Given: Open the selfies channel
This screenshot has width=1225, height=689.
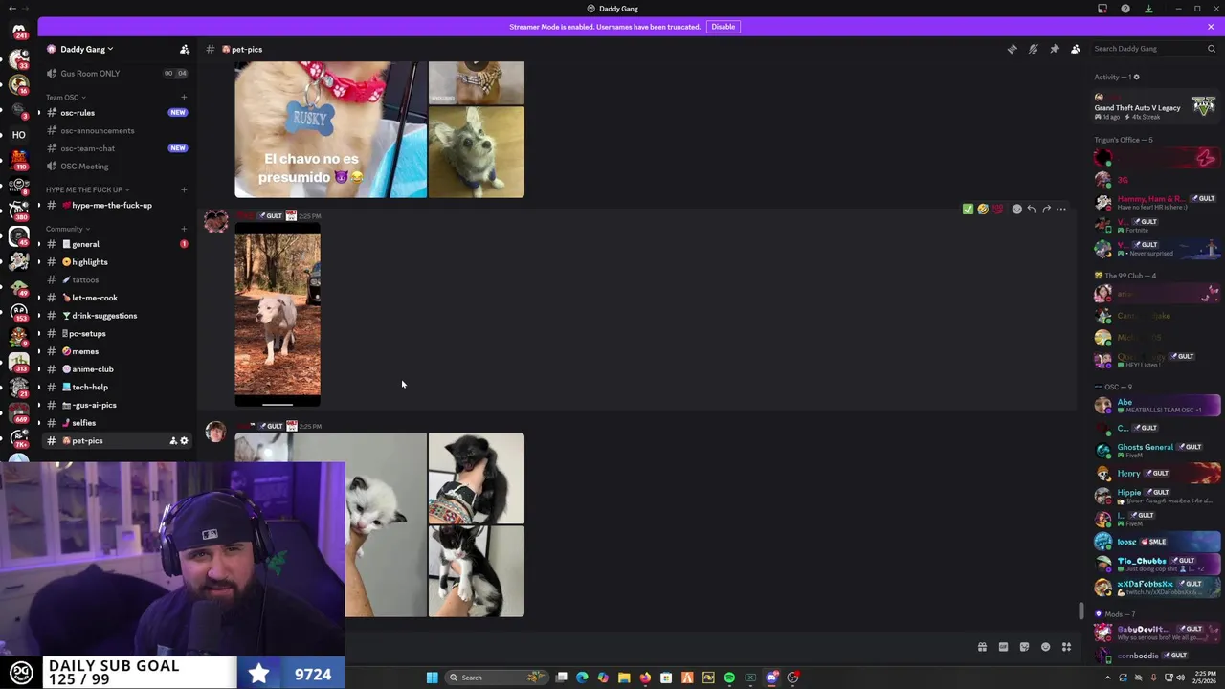Looking at the screenshot, I should pos(115,423).
